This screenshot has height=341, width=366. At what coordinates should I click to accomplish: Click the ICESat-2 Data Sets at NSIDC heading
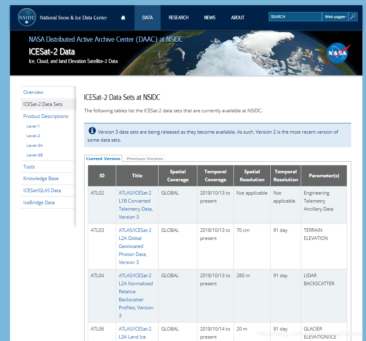122,97
